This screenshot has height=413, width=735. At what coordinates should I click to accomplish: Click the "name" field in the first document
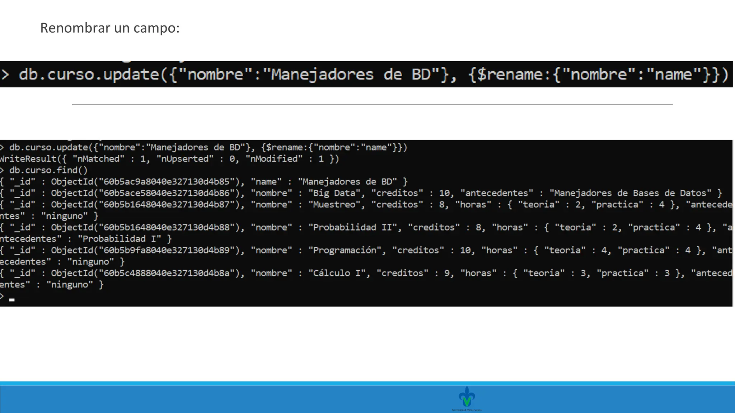click(266, 182)
